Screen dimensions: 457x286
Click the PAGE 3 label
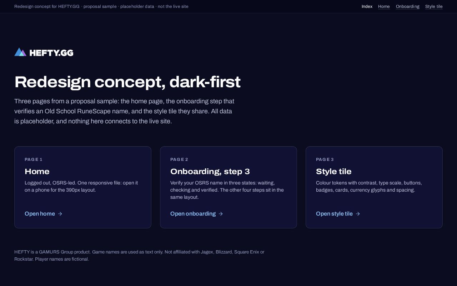[x=325, y=159]
